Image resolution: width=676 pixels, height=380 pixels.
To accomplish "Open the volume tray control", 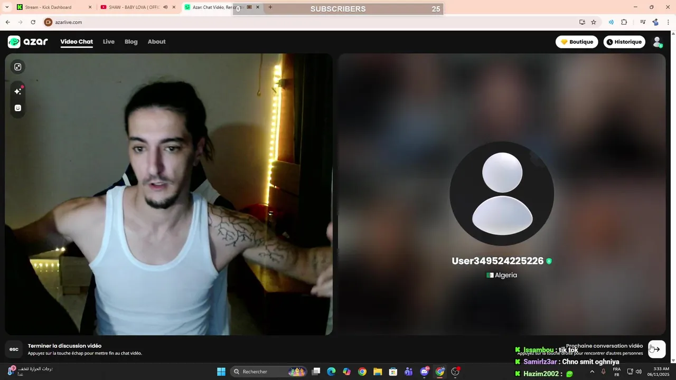I will pyautogui.click(x=639, y=372).
